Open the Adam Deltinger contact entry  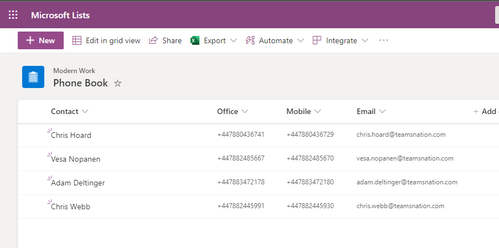tap(78, 183)
